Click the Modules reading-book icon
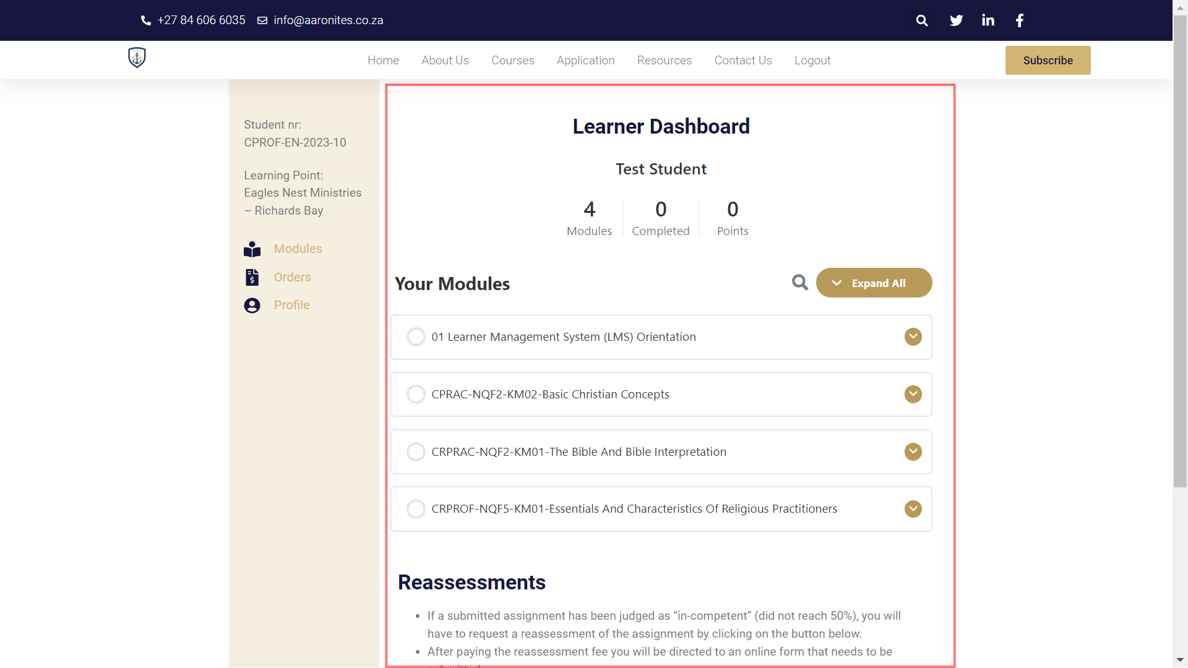Viewport: 1188px width, 668px height. 252,249
